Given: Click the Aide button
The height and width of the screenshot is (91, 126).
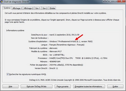Looking at the screenshot, I should click(x=10, y=86).
